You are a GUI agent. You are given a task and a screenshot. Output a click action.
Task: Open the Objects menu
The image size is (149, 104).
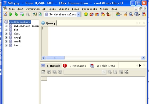click(64, 9)
